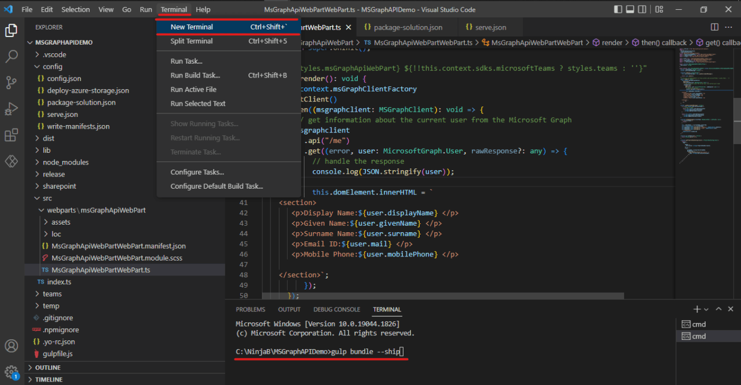741x385 pixels.
Task: Split the editor to the right
Action: tap(714, 27)
